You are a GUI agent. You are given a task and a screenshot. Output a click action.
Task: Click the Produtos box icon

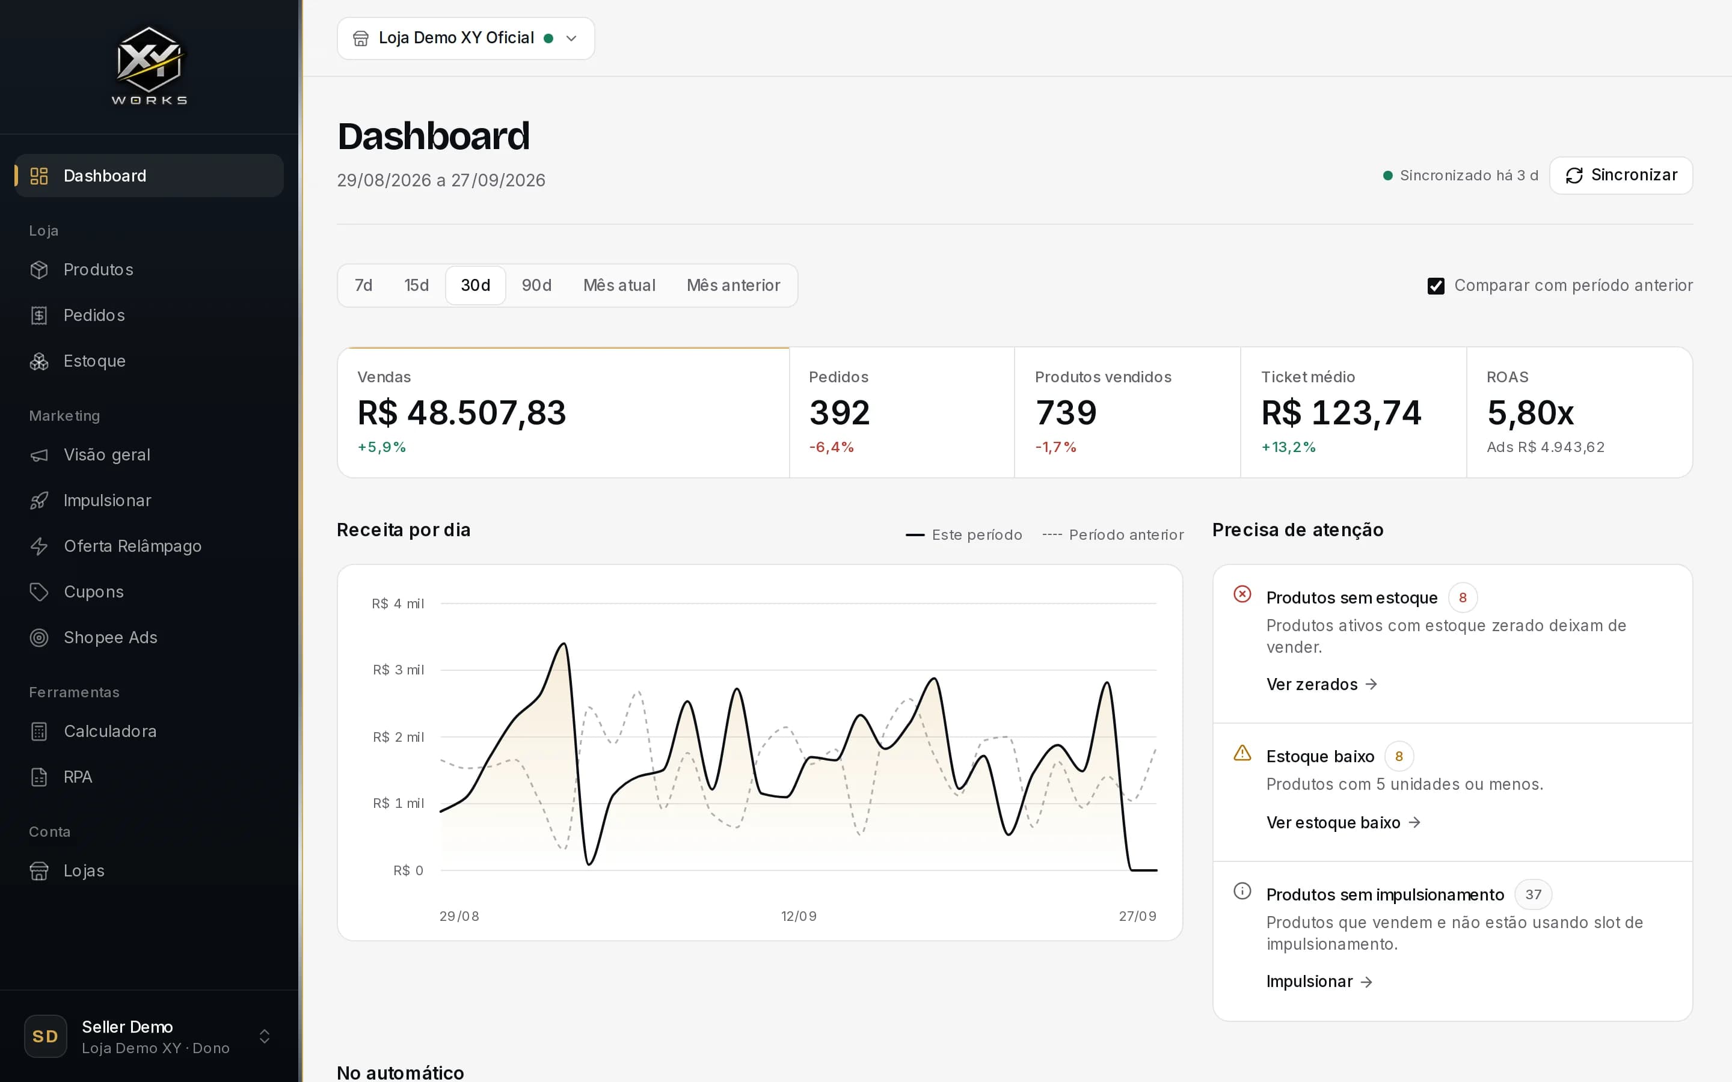pos(39,270)
